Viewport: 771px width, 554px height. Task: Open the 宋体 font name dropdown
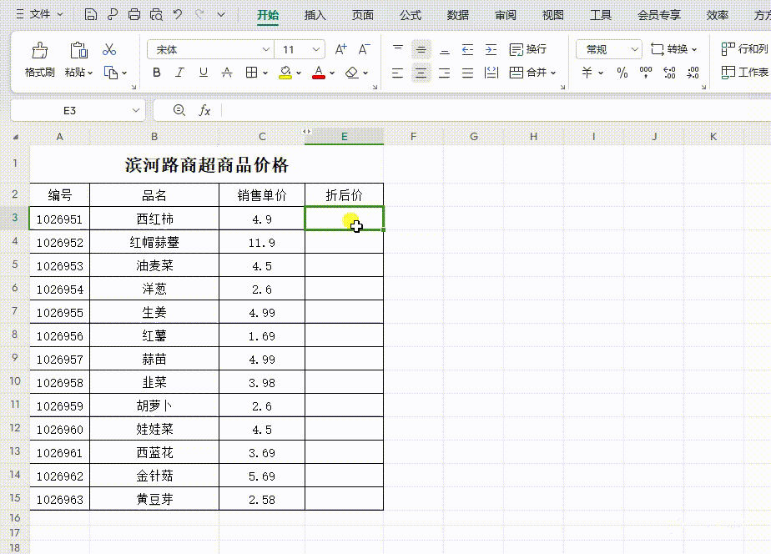point(265,50)
